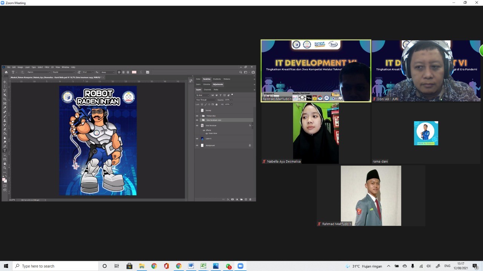Click the pink text color swatch
This screenshot has height=271, width=483.
tap(134, 72)
